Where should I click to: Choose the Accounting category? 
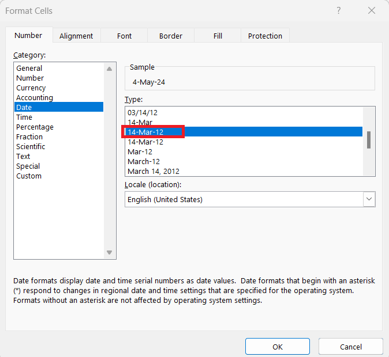pyautogui.click(x=59, y=97)
